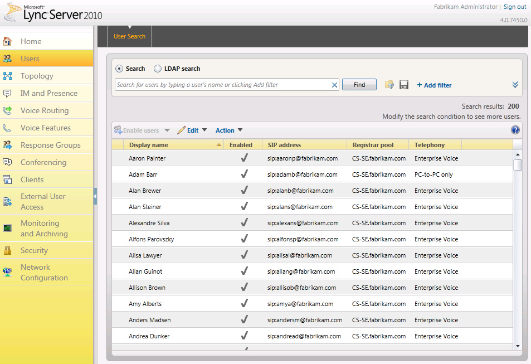Viewport: 531px width, 364px height.
Task: Click Enabled checkmark for Aaron Painter
Action: click(244, 158)
